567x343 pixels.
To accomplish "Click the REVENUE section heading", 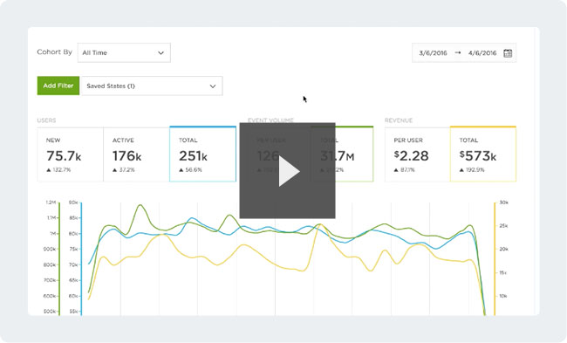I will click(x=399, y=120).
